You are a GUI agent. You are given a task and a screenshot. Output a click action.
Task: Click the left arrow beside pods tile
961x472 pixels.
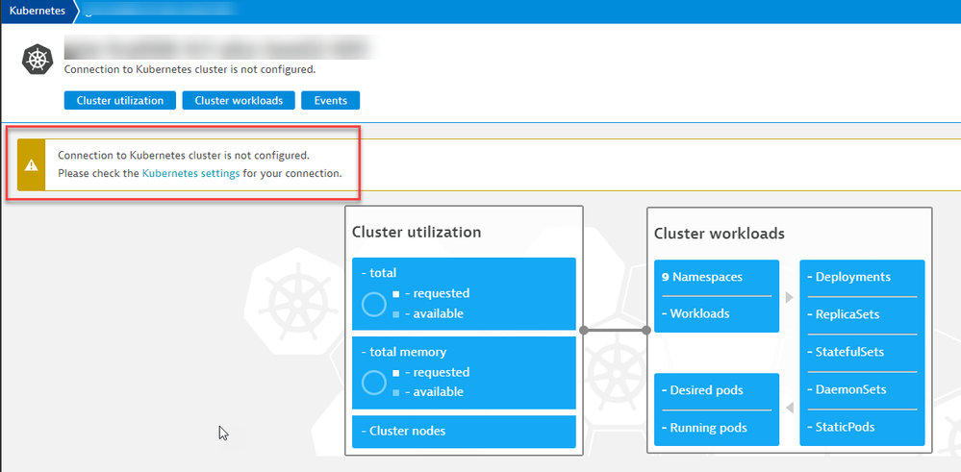coord(790,409)
